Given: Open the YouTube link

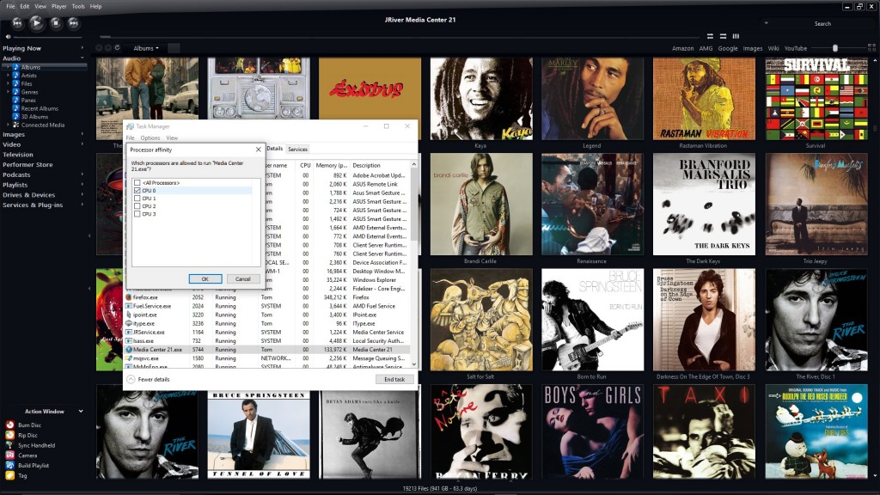Looking at the screenshot, I should click(795, 48).
